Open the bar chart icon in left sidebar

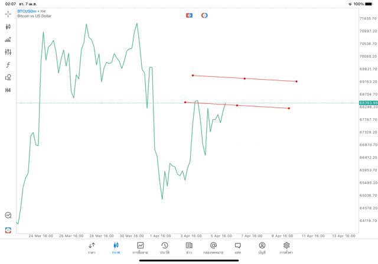[8, 40]
